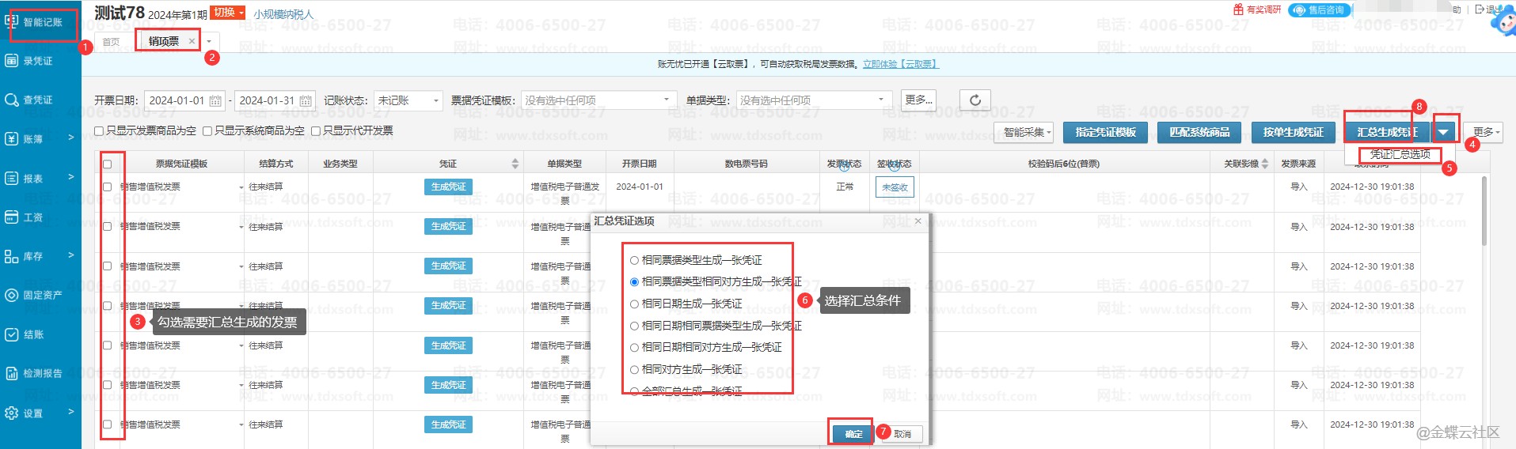Click the refresh icon button
The image size is (1516, 449).
coord(975,100)
